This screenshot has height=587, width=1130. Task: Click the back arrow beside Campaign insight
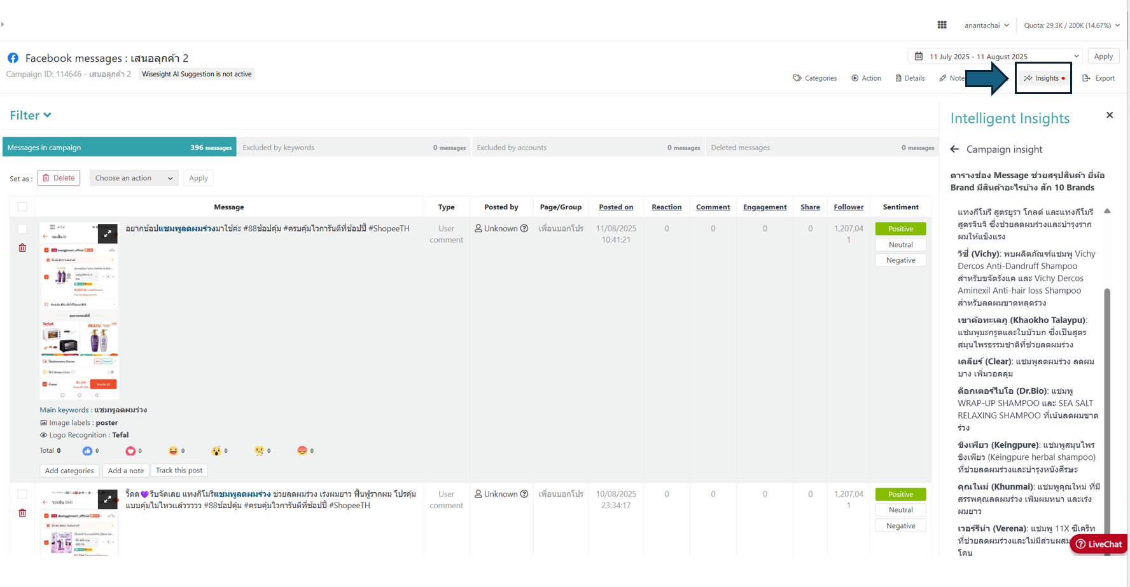(x=954, y=149)
